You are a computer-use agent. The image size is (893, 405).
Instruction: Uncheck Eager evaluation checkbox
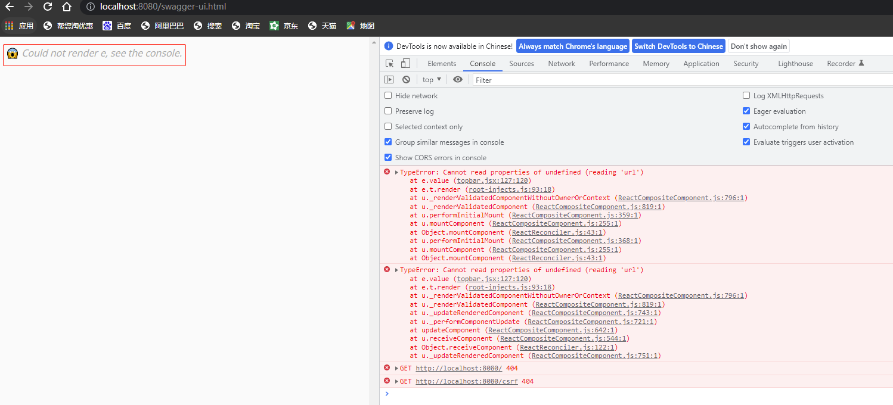tap(746, 111)
